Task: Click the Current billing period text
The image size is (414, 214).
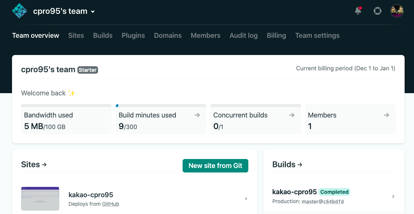Action: [346, 68]
